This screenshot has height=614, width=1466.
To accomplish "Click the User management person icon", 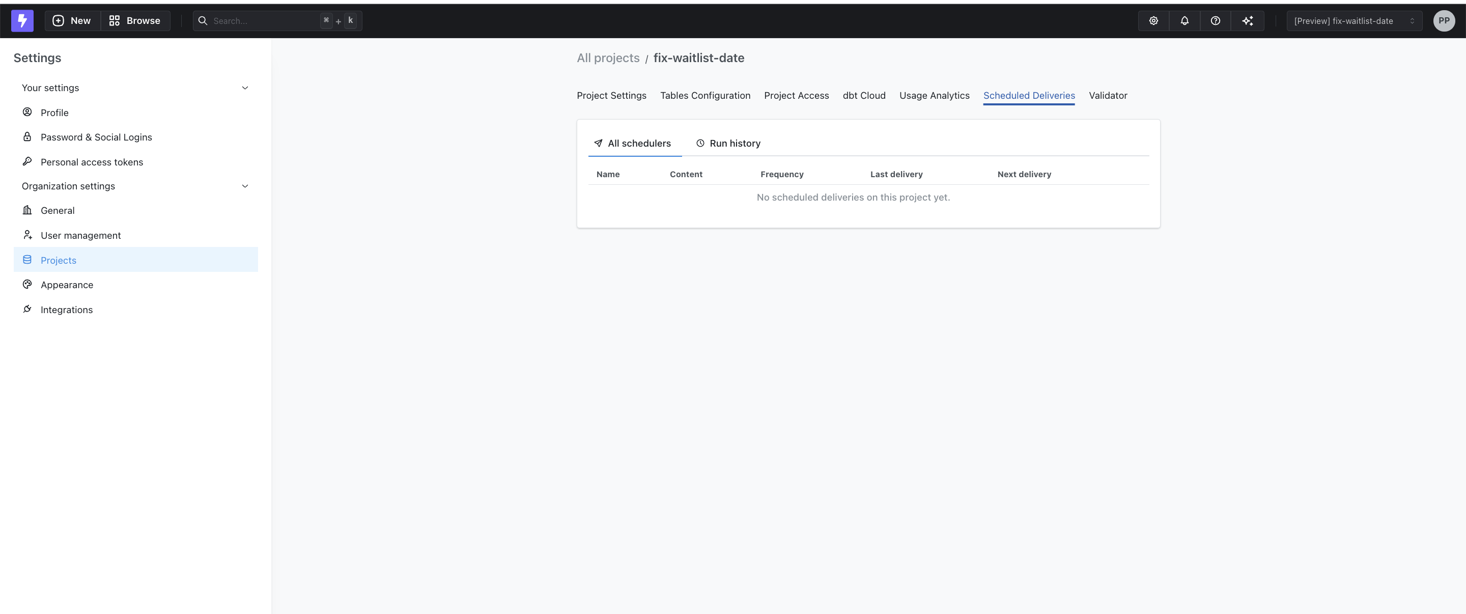I will pos(27,234).
